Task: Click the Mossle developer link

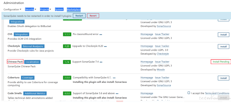Action: point(161,70)
